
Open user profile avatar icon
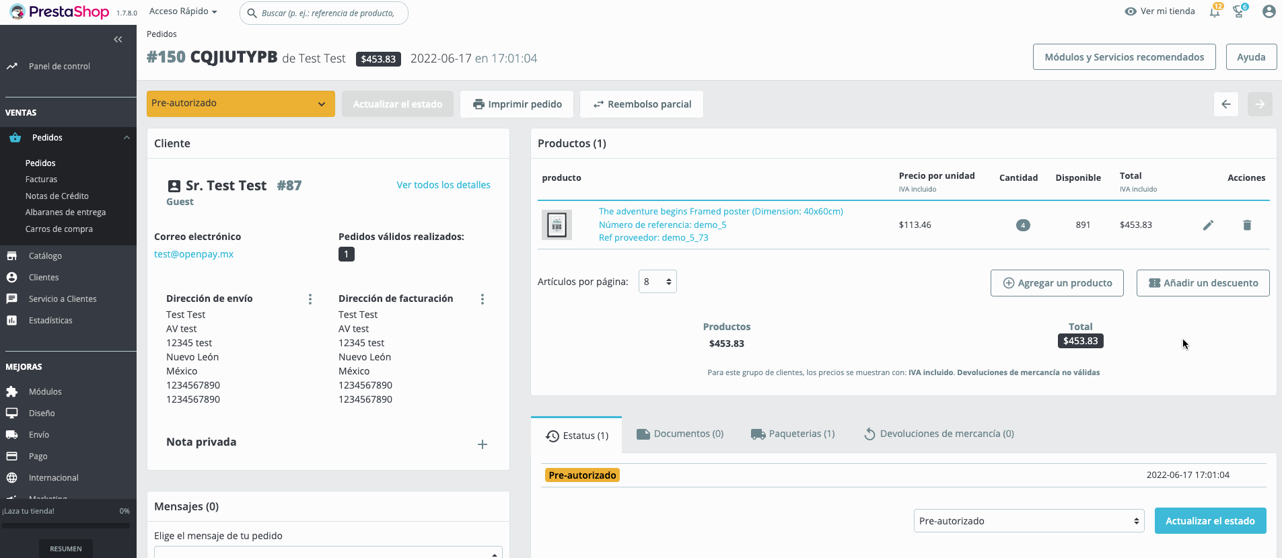click(x=1269, y=11)
